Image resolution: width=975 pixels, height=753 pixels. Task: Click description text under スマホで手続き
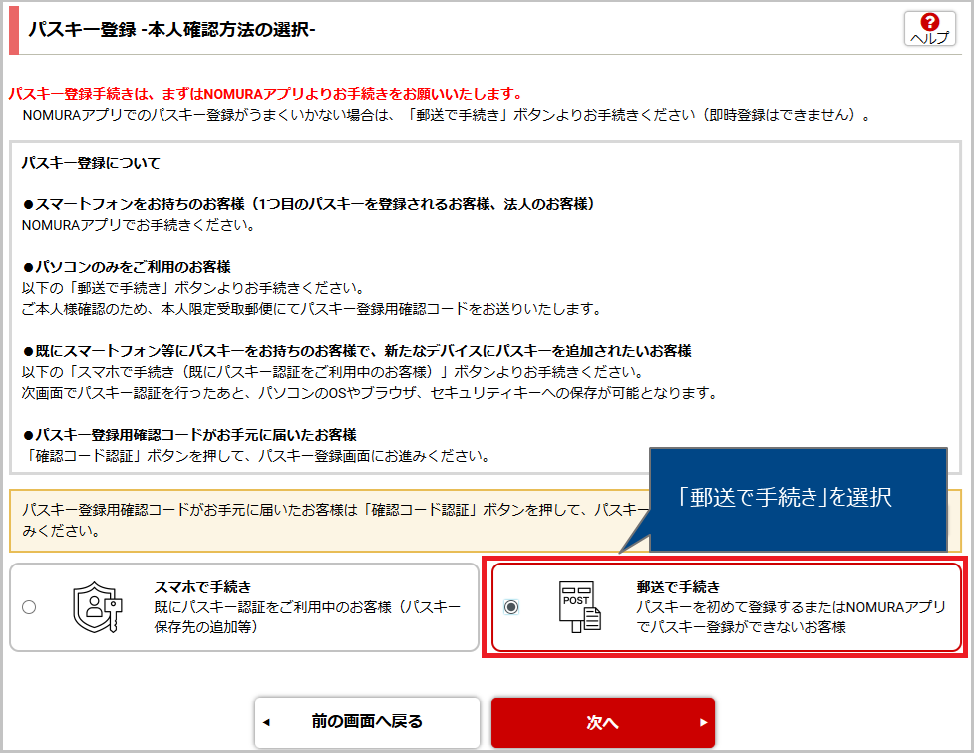coord(307,616)
